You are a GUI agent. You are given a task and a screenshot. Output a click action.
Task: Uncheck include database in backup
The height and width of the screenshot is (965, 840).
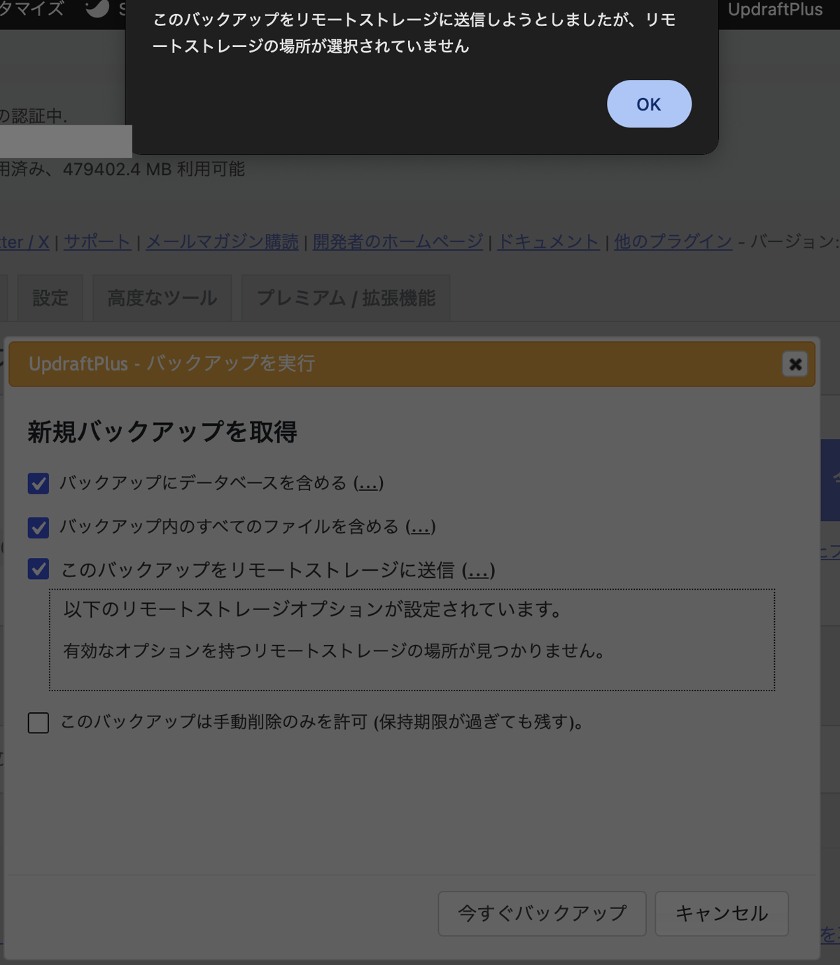(38, 483)
